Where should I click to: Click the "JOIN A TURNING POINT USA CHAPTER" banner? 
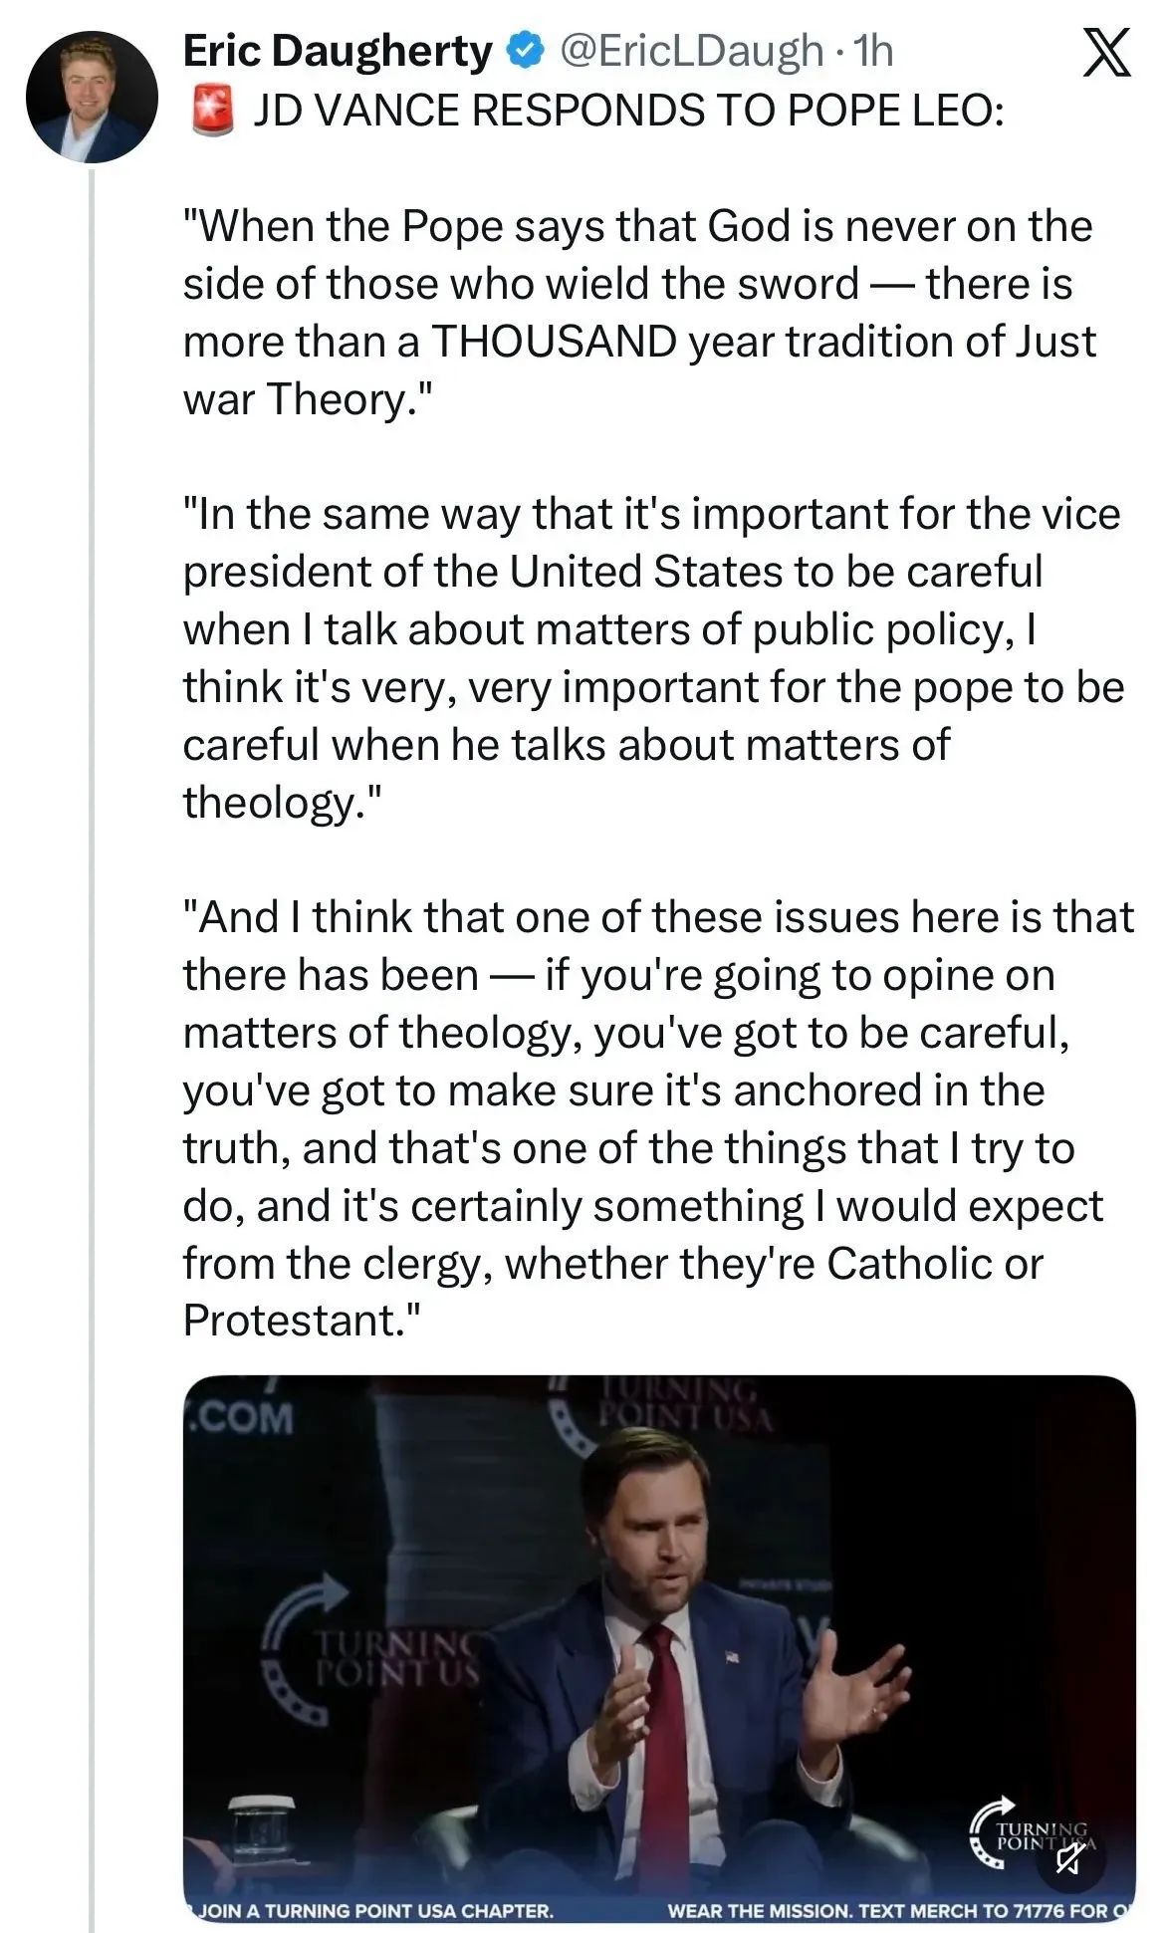(376, 1911)
